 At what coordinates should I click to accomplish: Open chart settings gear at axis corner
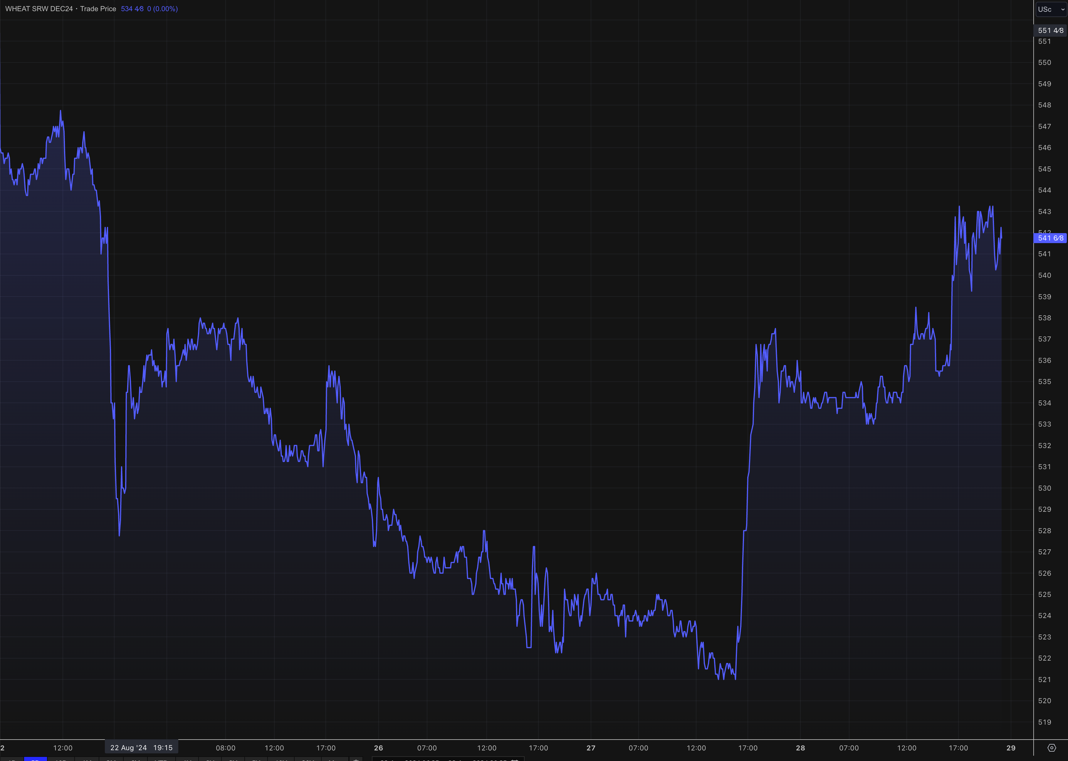tap(1052, 748)
